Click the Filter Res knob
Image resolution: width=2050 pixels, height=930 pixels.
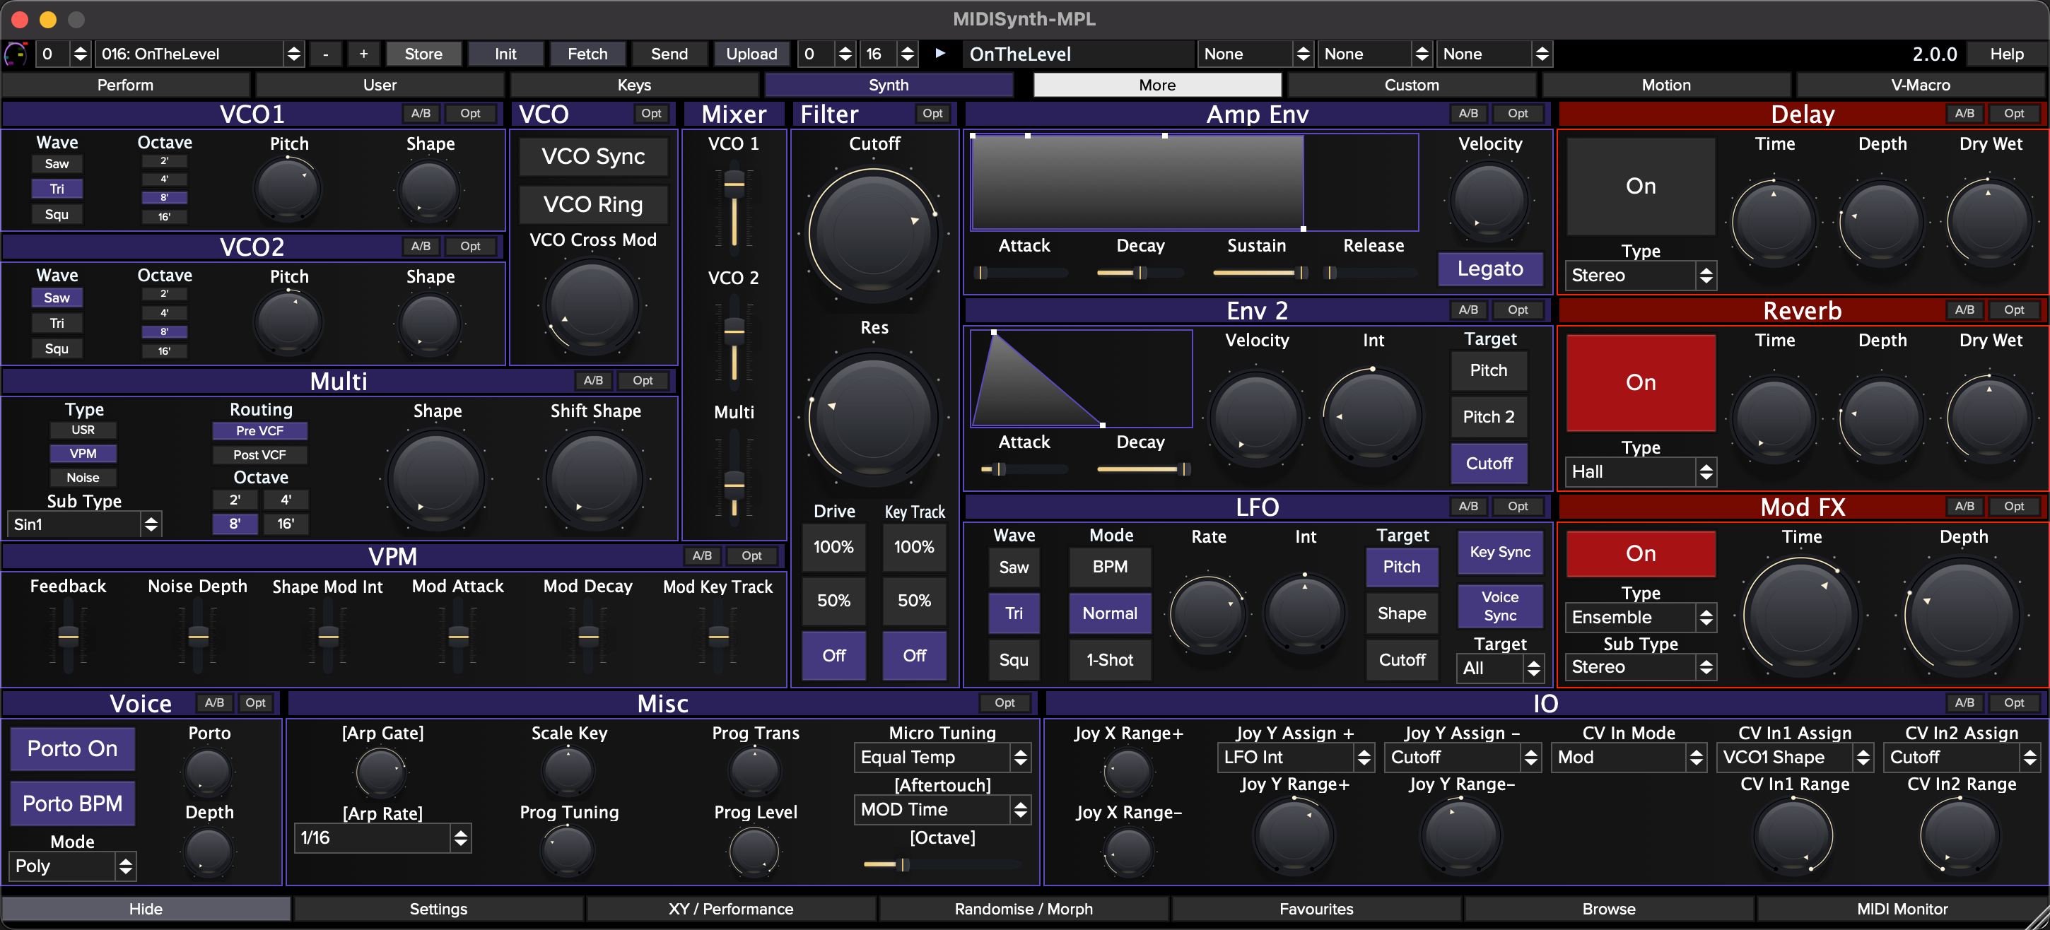click(x=873, y=416)
